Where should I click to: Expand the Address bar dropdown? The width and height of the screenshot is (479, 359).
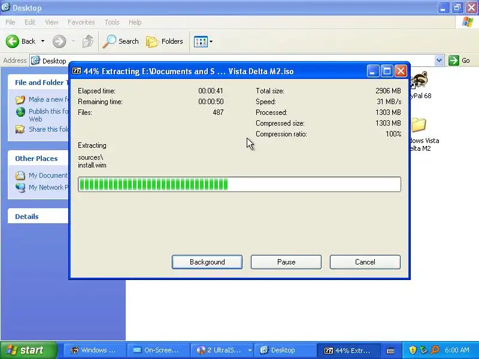(x=439, y=60)
